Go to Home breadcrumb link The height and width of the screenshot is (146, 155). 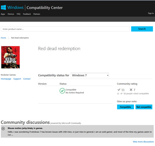[3, 38]
